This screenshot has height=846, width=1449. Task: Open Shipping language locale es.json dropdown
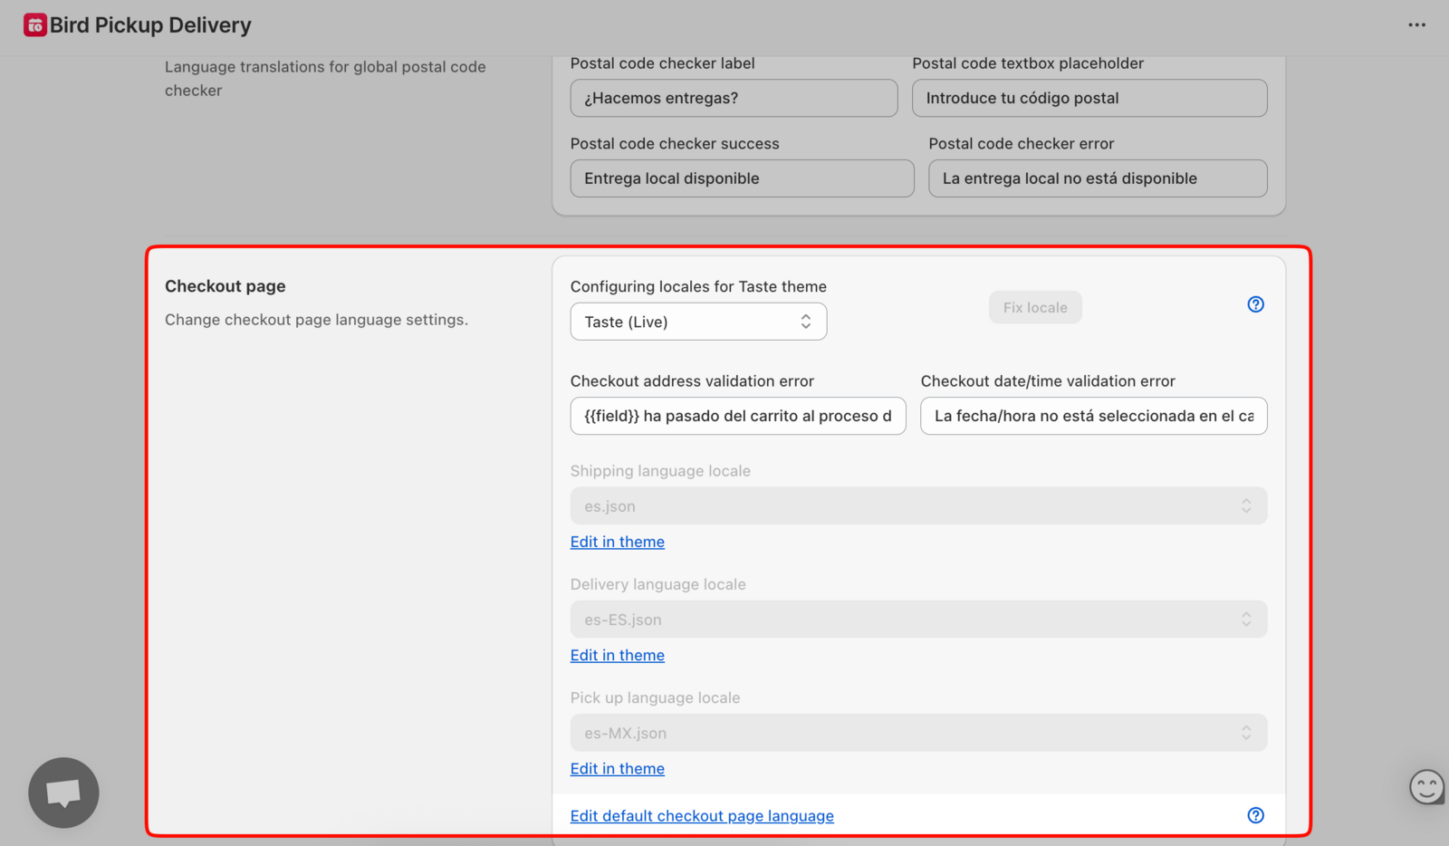point(918,505)
